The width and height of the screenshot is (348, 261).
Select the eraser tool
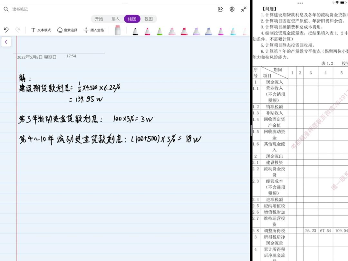click(x=117, y=30)
